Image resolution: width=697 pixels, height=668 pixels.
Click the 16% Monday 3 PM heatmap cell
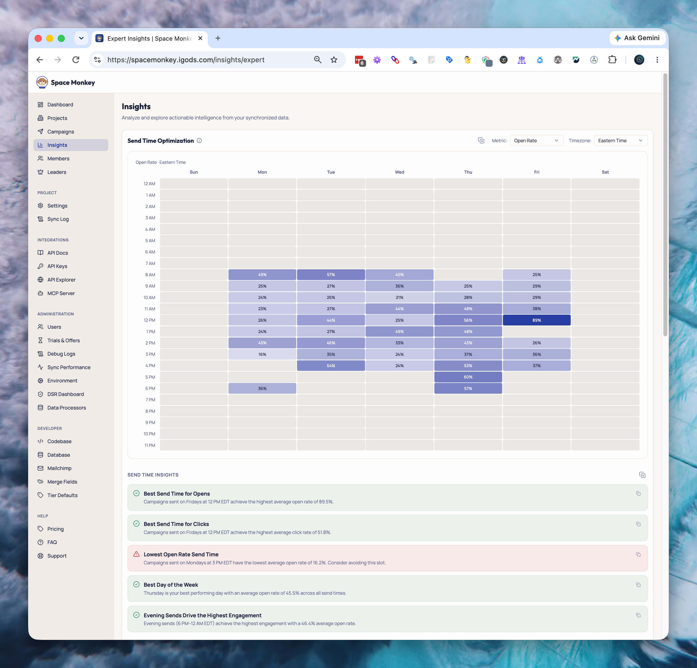[x=262, y=354]
